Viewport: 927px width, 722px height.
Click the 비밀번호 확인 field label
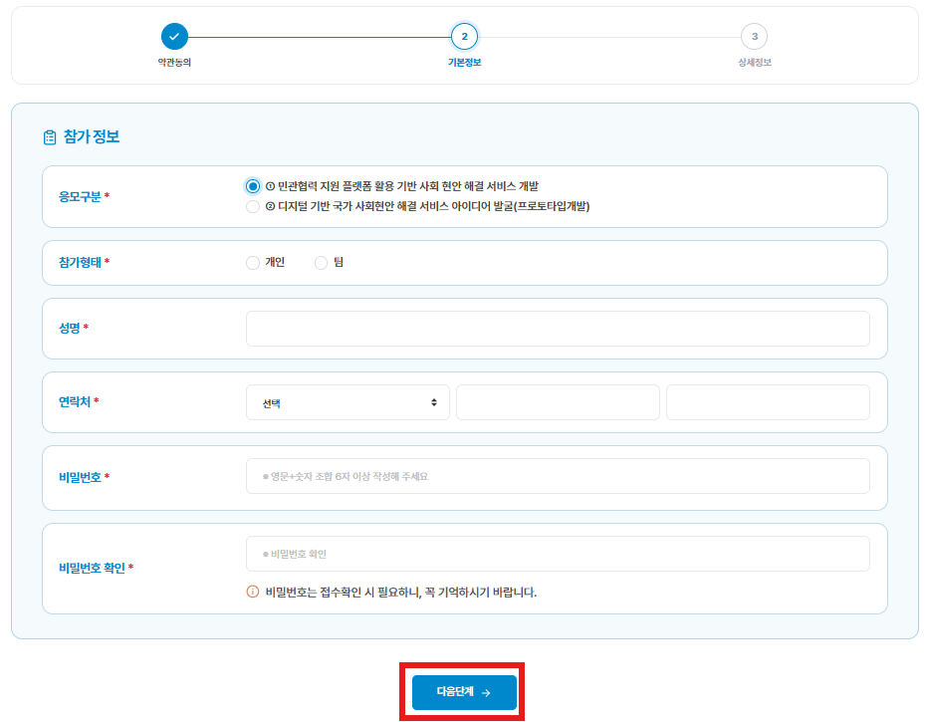92,568
